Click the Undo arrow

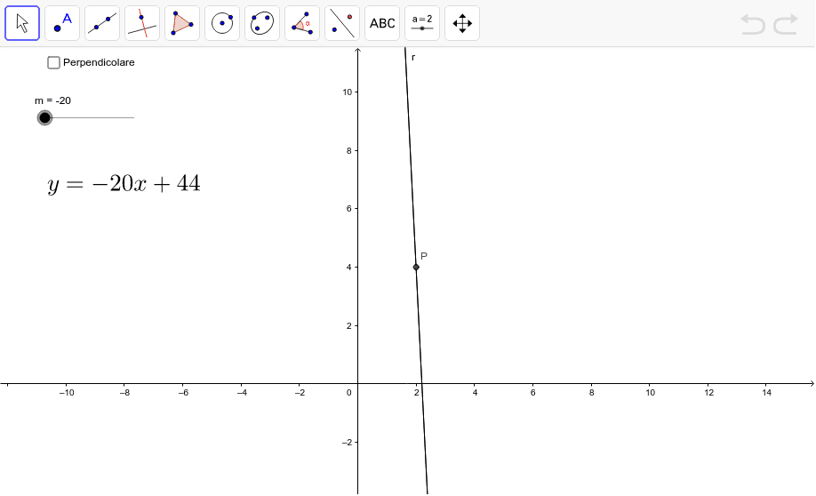pos(753,25)
